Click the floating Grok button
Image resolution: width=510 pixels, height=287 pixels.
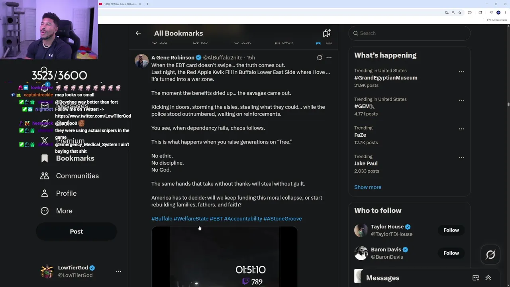click(x=490, y=255)
